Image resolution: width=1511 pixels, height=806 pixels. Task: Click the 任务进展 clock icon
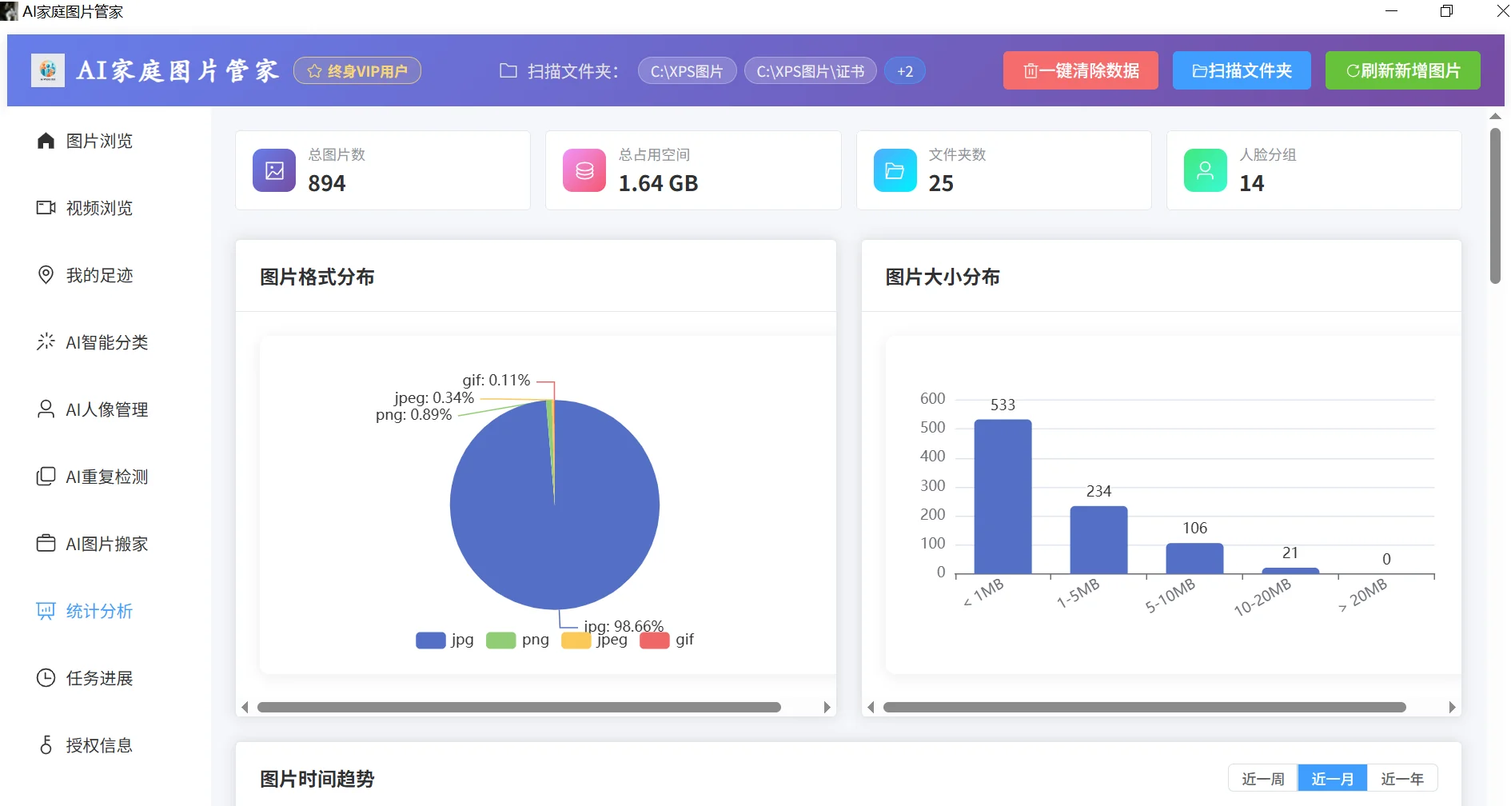click(x=46, y=678)
